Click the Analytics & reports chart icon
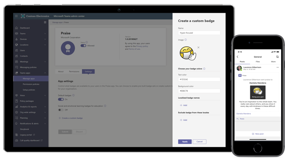This screenshot has height=158, width=285. pos(17,107)
